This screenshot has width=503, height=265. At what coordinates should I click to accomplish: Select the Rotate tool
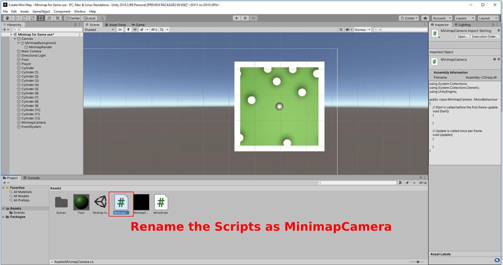pyautogui.click(x=24, y=18)
